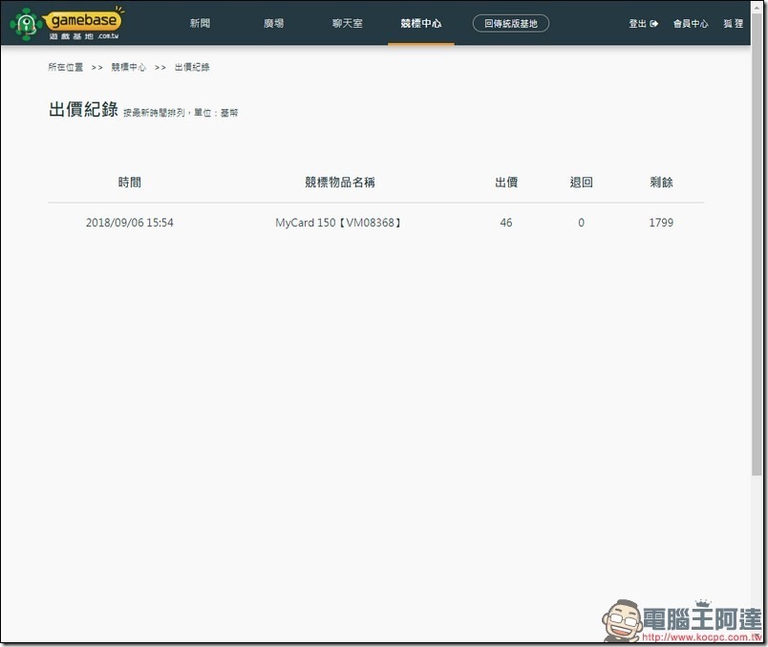Open the 聊天室 chat room
768x647 pixels.
click(x=347, y=24)
